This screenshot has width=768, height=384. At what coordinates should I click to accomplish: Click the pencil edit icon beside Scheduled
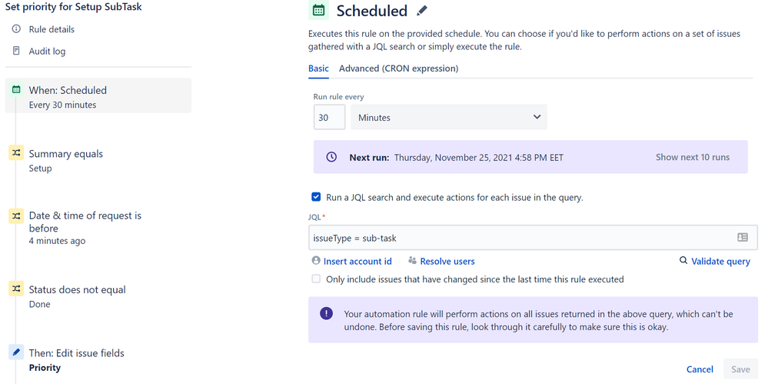click(422, 11)
